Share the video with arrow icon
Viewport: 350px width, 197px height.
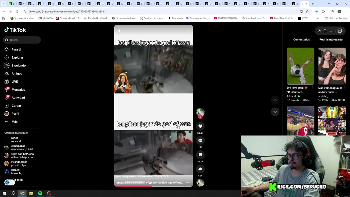200,169
